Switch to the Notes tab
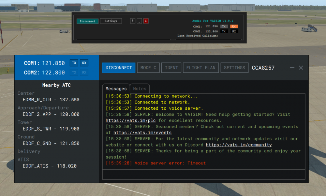Image resolution: width=326 pixels, height=196 pixels. 140,89
